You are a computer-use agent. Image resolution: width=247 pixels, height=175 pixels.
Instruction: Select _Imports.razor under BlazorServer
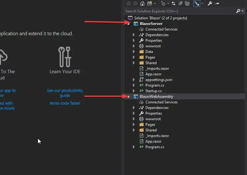tap(157, 69)
